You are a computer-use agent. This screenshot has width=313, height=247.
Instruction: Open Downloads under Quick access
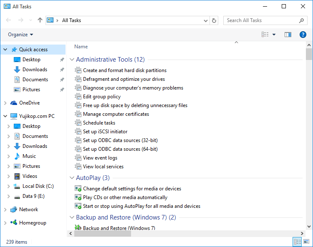35,70
